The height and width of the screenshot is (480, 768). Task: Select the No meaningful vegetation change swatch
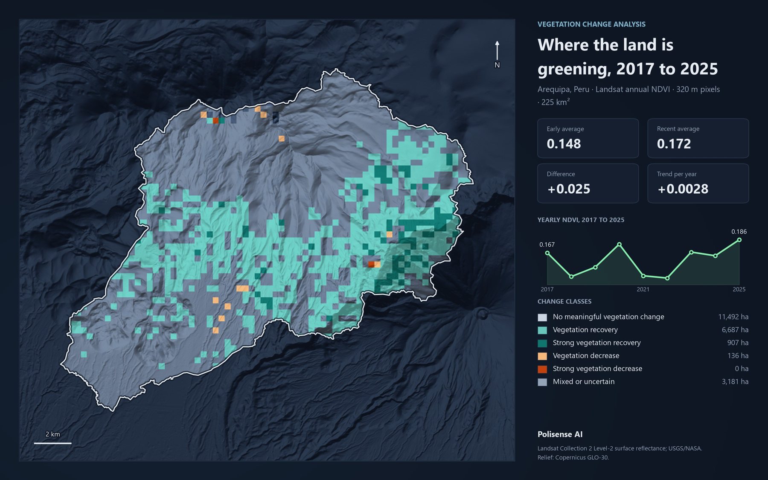(542, 317)
